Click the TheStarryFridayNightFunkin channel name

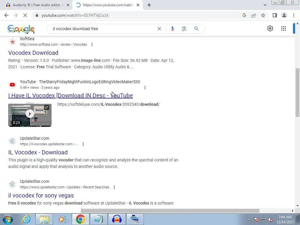click(89, 82)
